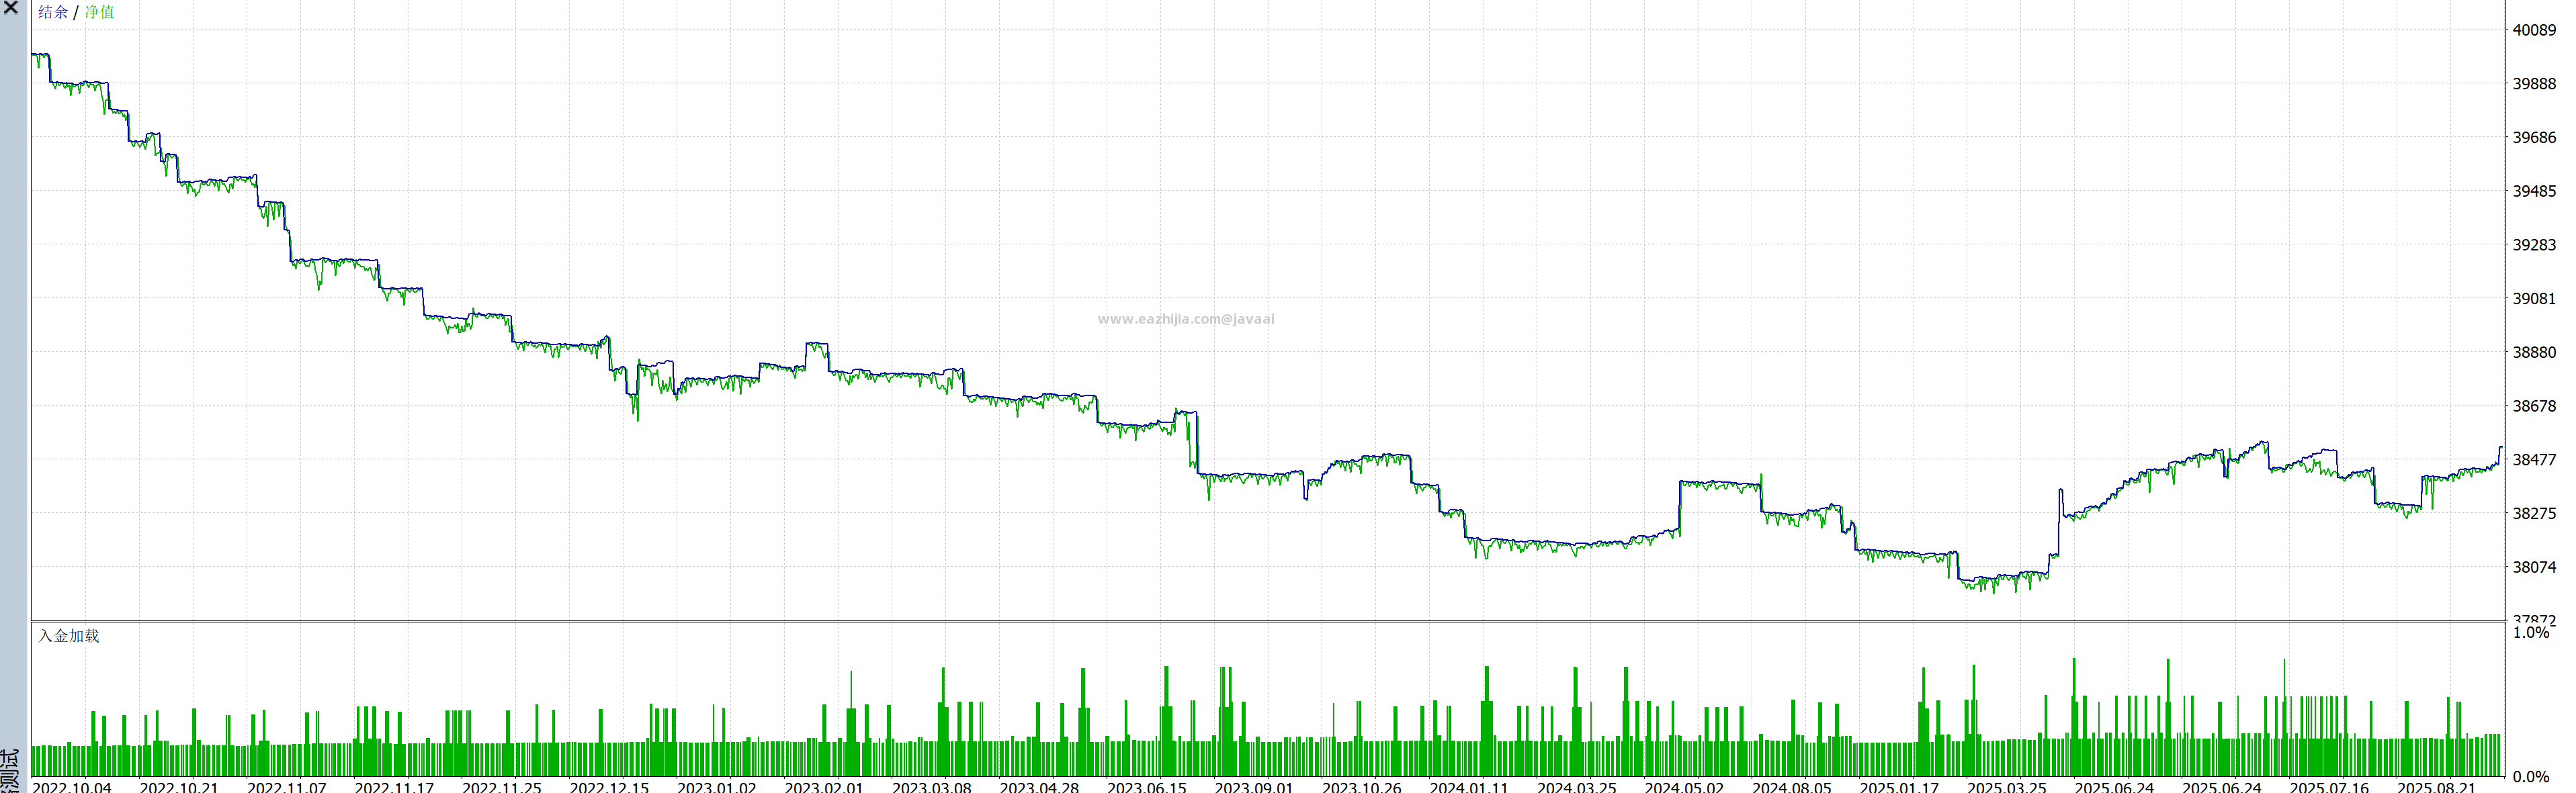Click the 入金加载 deposit load label
2576x793 pixels.
(69, 635)
